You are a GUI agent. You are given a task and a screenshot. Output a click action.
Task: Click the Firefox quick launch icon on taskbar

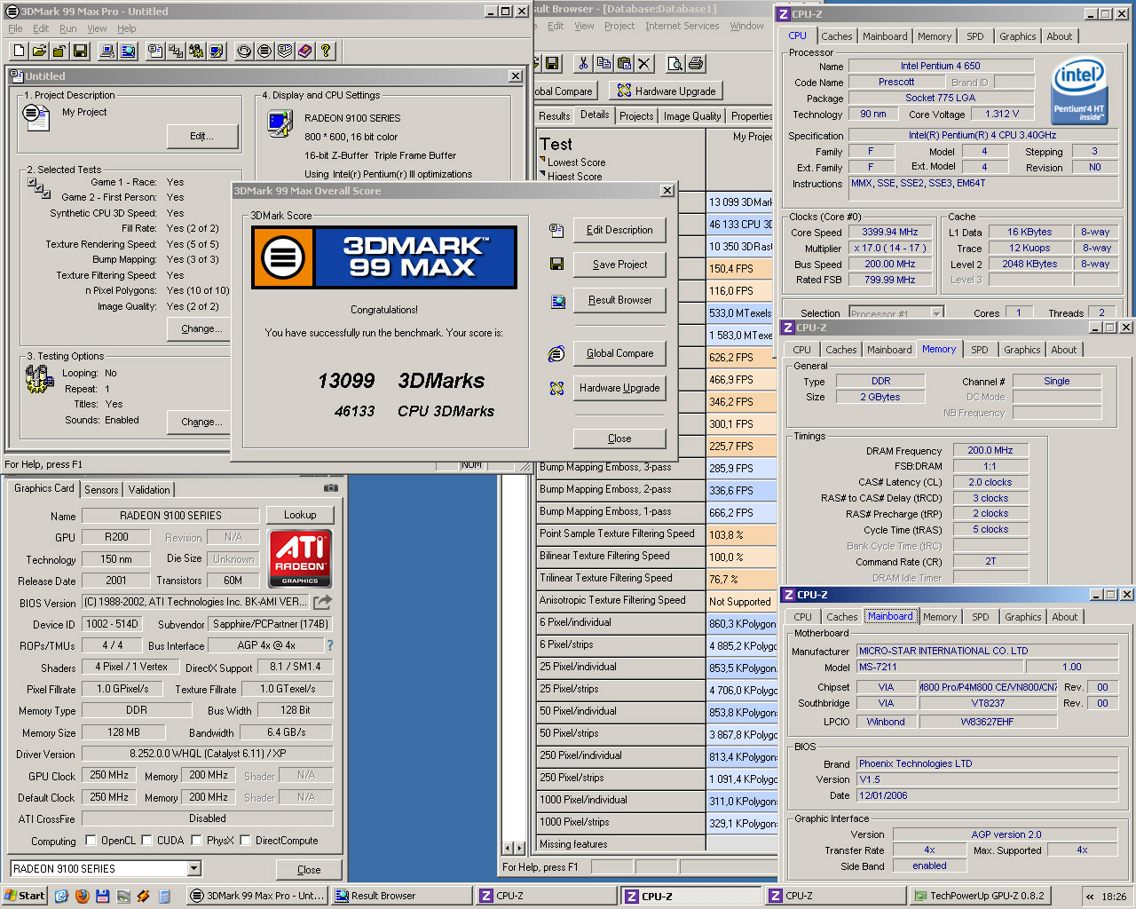click(x=83, y=896)
